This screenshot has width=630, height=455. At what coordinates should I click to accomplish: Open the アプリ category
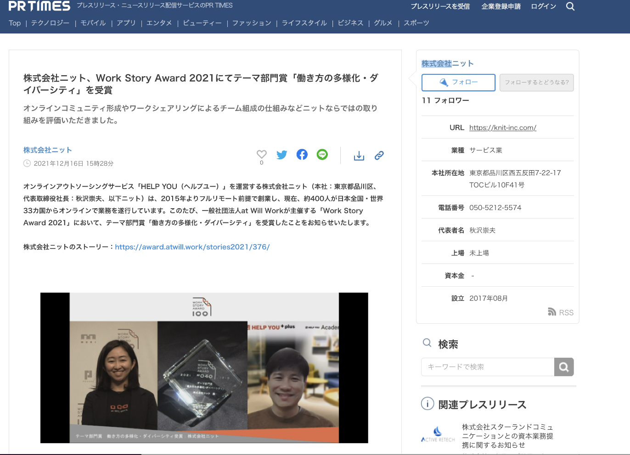[126, 23]
